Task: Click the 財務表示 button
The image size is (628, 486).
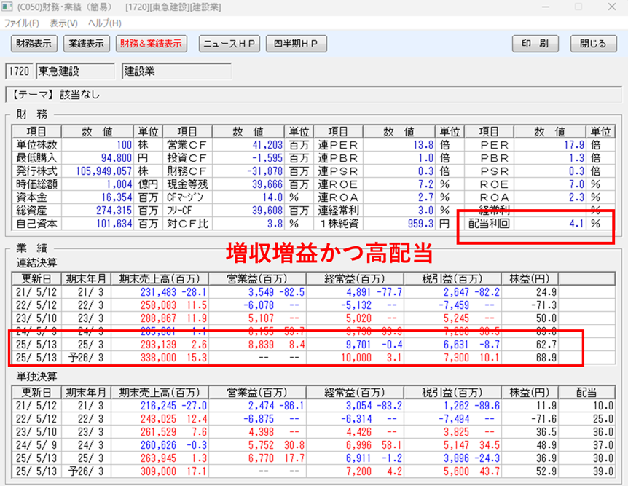Action: click(x=34, y=44)
